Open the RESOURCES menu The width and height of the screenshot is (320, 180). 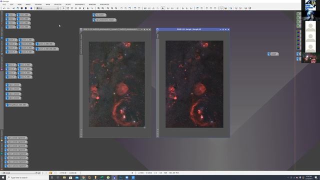click(x=104, y=4)
